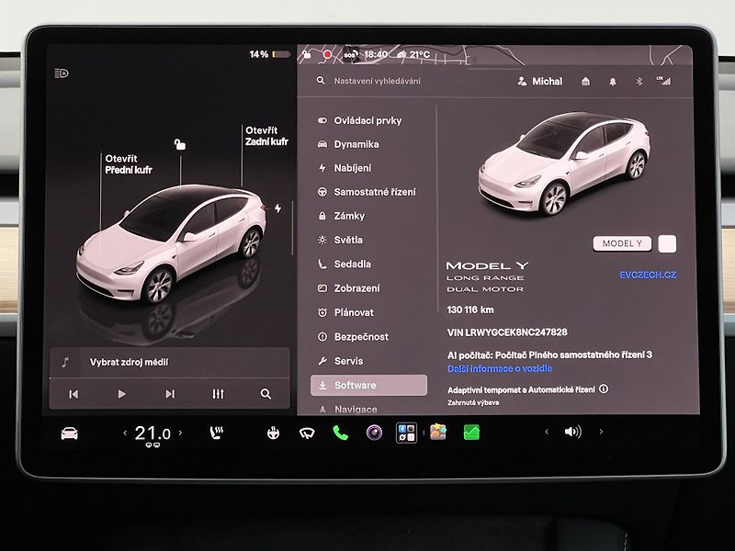Image resolution: width=735 pixels, height=551 pixels.
Task: Open audio equalizer settings
Action: point(218,394)
